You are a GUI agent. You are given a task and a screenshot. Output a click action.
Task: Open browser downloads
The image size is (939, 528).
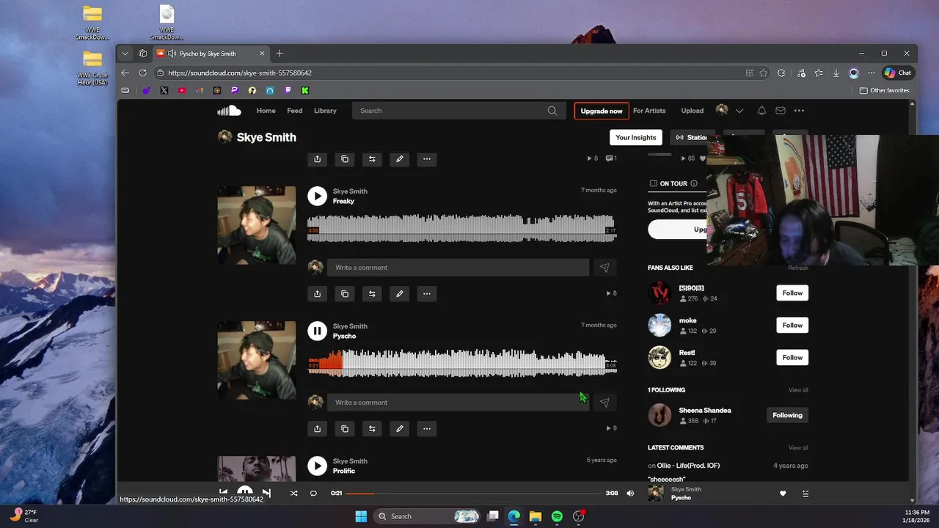[x=836, y=73]
